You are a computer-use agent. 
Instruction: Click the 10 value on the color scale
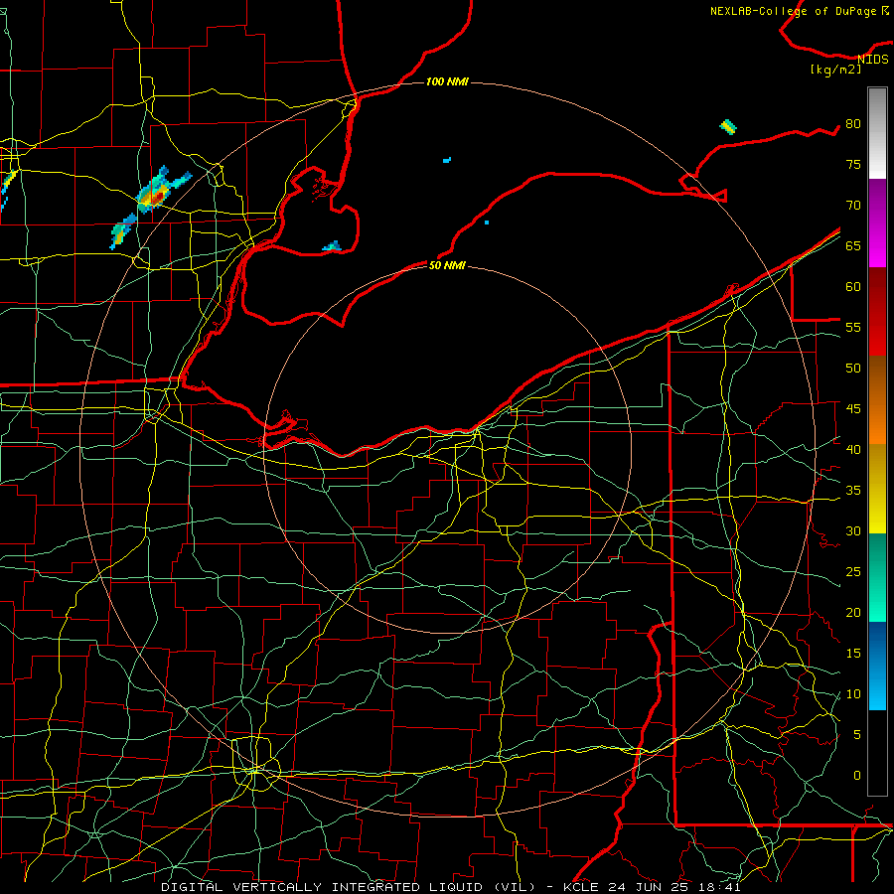point(853,694)
